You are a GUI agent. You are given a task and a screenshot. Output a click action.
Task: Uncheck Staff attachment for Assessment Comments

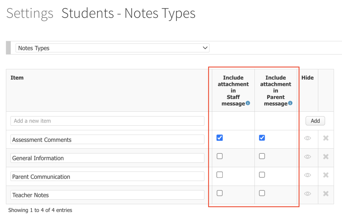[220, 138]
